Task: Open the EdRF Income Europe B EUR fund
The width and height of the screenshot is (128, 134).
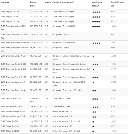Action: tap(13, 116)
